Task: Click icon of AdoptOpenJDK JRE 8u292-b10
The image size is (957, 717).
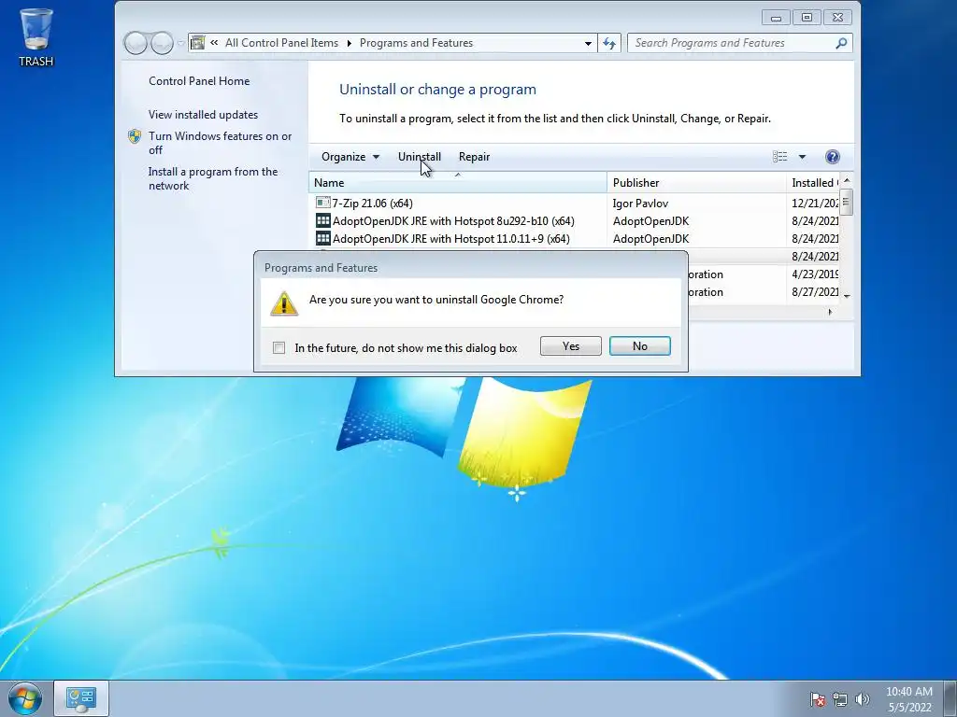Action: coord(322,220)
